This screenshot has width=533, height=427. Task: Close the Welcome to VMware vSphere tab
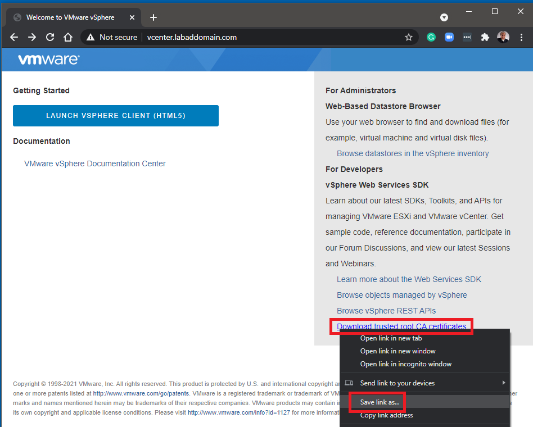[x=132, y=17]
